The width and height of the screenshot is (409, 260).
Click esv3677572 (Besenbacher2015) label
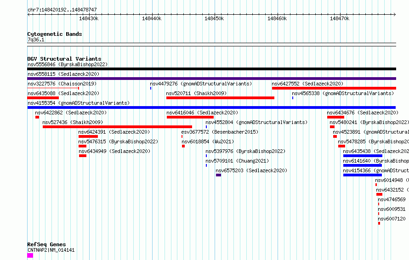tap(220, 132)
